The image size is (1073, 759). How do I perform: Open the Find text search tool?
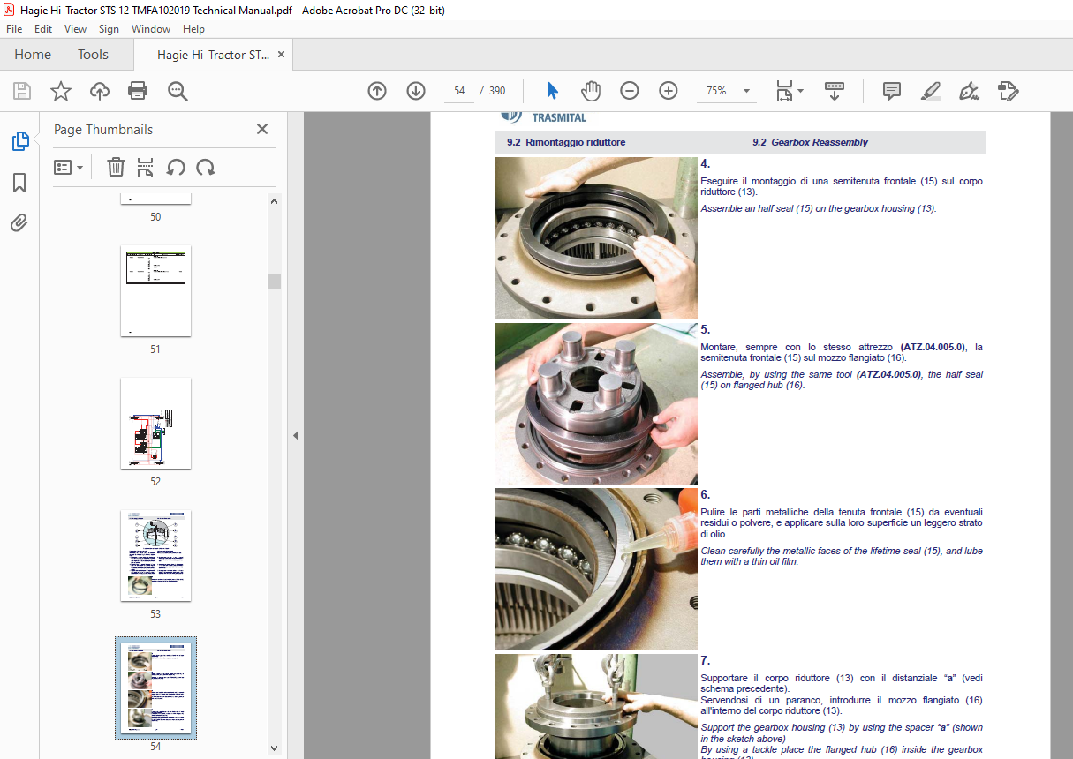coord(178,91)
